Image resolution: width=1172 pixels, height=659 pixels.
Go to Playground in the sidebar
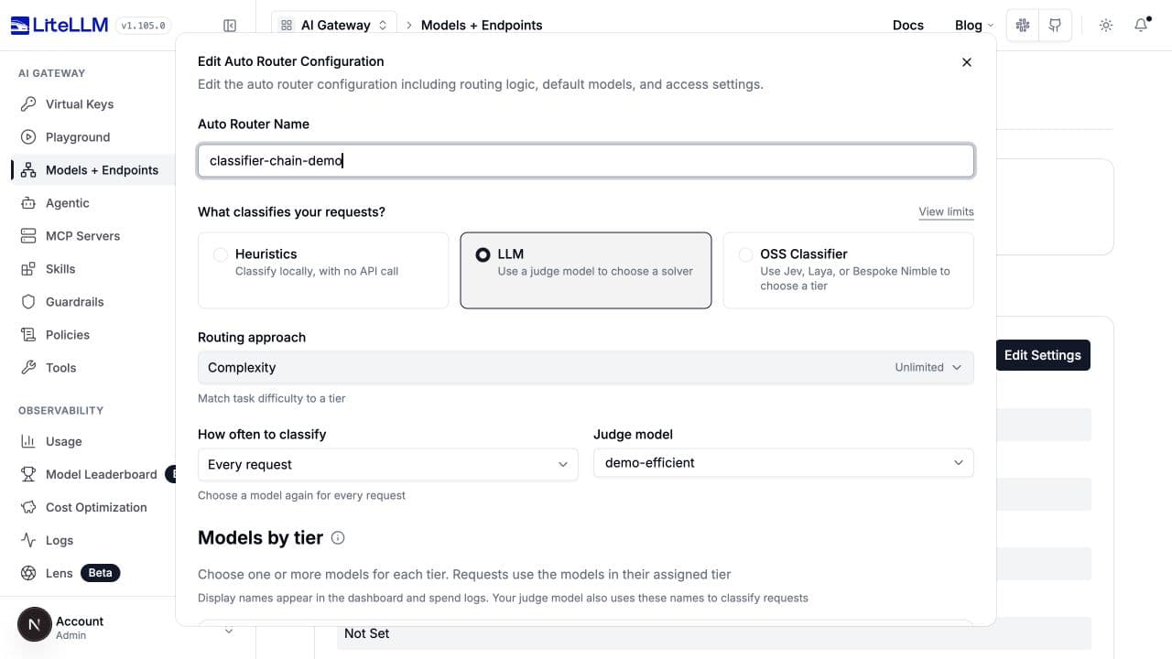point(78,137)
